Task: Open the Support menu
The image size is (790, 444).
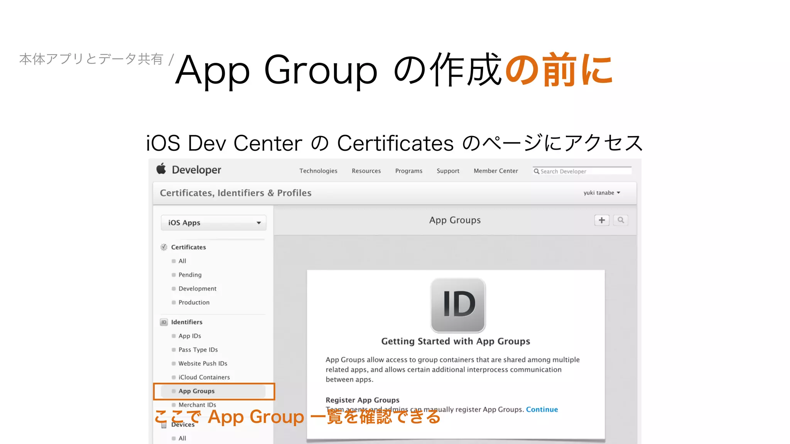Action: pyautogui.click(x=448, y=171)
